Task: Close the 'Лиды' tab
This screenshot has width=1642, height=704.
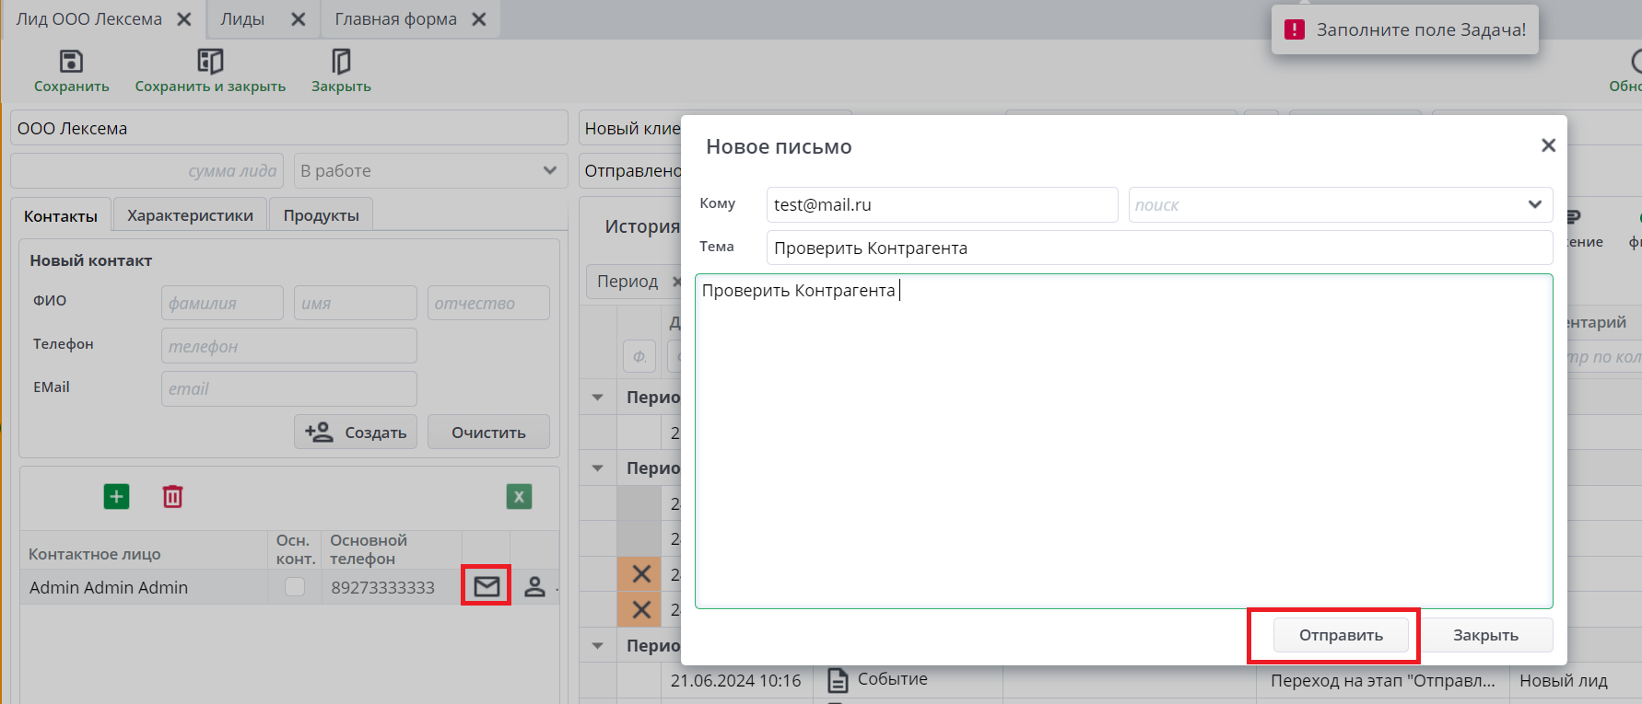Action: (x=298, y=19)
